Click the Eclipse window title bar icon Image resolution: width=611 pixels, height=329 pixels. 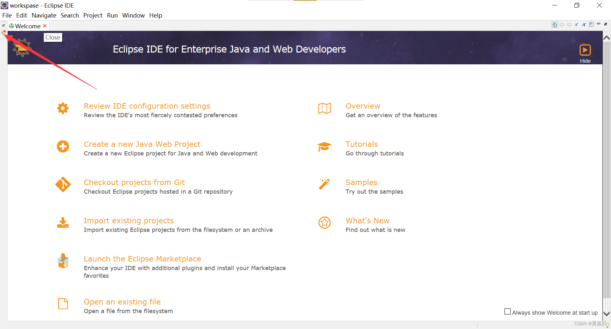coord(4,5)
